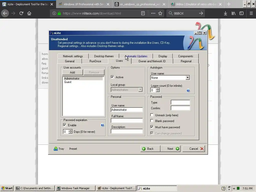Open the Automatic Updates tab
Viewport: 256px width, 192px height.
pyautogui.click(x=136, y=56)
